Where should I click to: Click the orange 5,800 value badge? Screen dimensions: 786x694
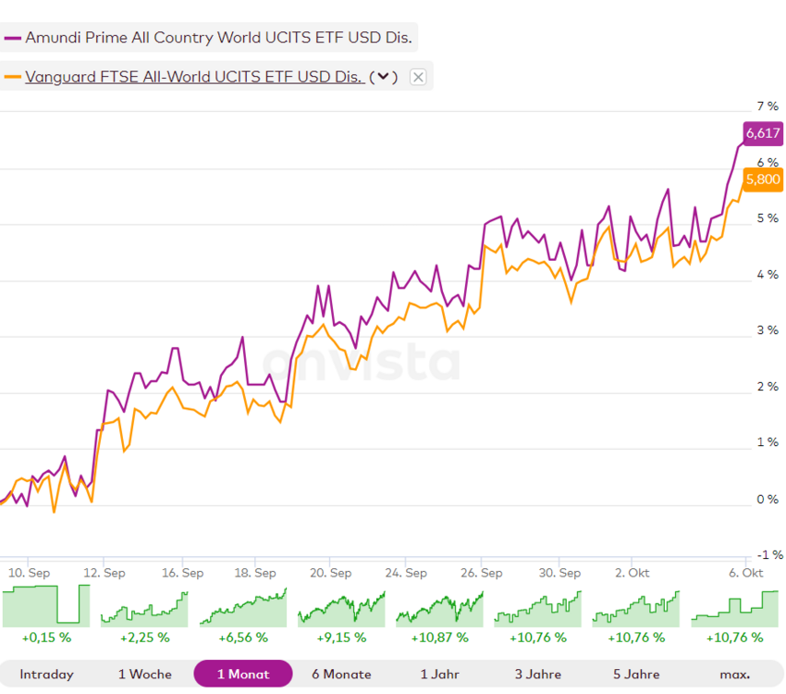point(763,180)
